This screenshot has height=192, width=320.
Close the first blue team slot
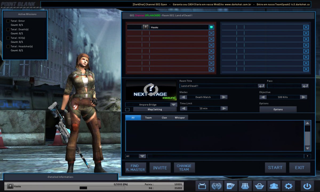(306, 27)
